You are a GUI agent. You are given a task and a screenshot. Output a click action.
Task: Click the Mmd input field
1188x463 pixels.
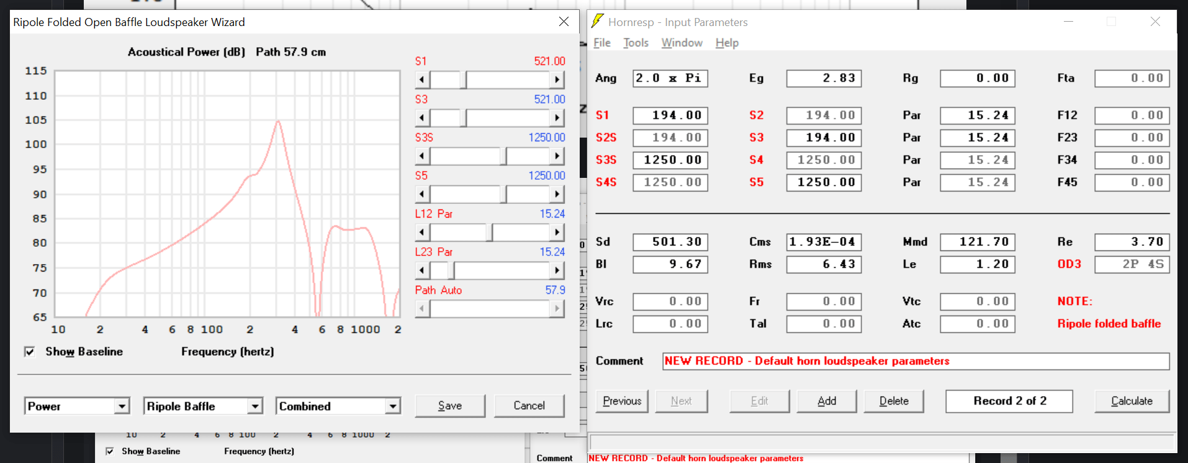[x=978, y=242]
